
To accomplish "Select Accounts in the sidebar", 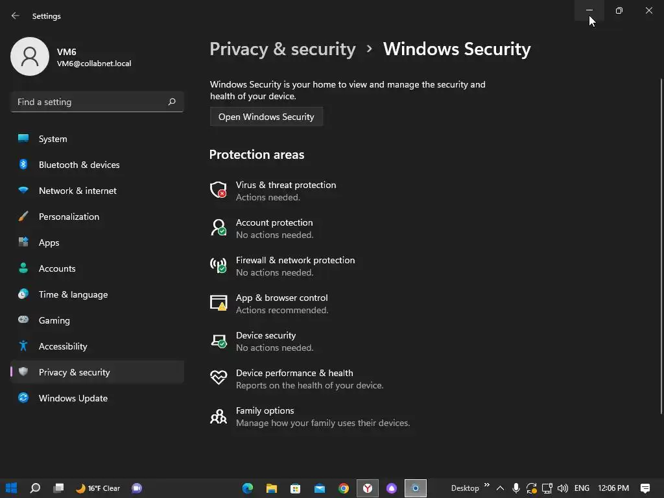I will pos(97,268).
